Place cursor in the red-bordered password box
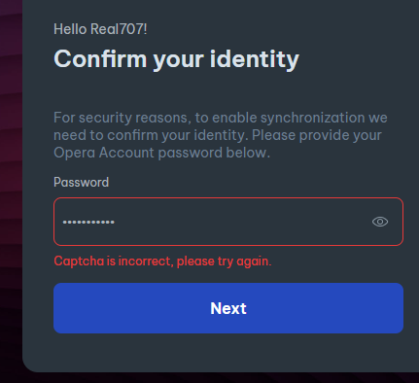 [228, 222]
